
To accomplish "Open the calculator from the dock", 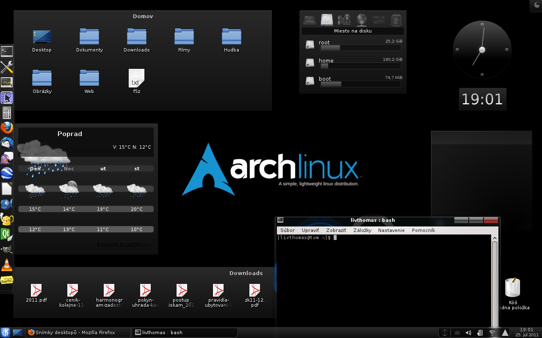I will tap(7, 113).
